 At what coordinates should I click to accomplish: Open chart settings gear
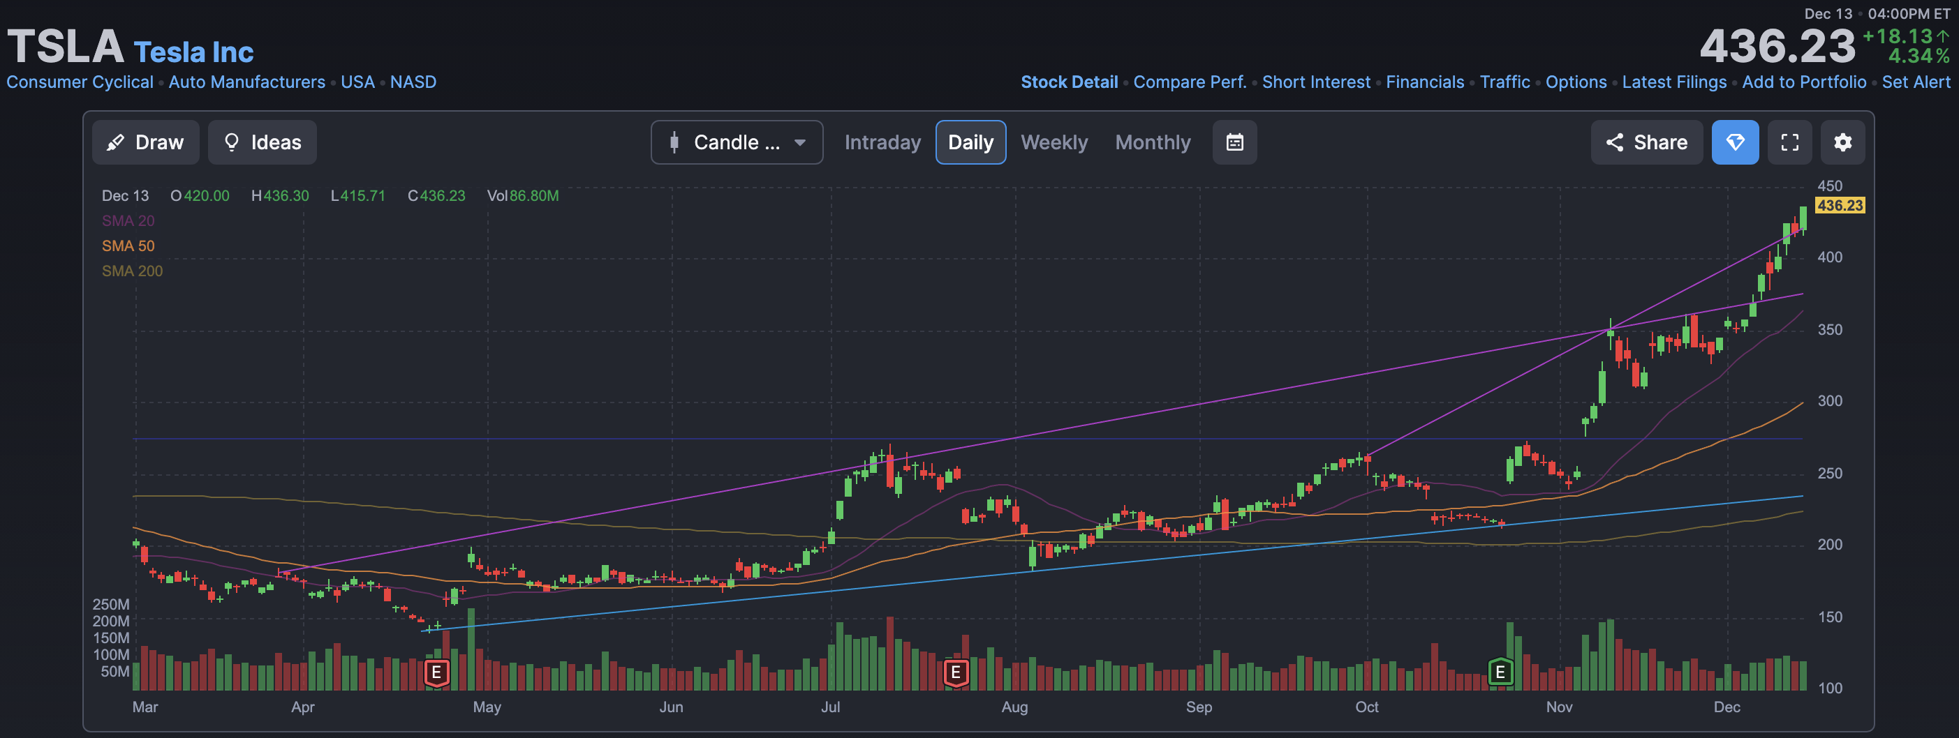[1842, 142]
